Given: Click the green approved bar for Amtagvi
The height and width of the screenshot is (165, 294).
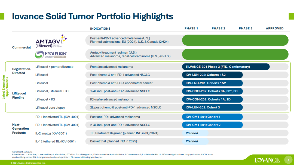Looking at the screenshot, I should point(235,40).
